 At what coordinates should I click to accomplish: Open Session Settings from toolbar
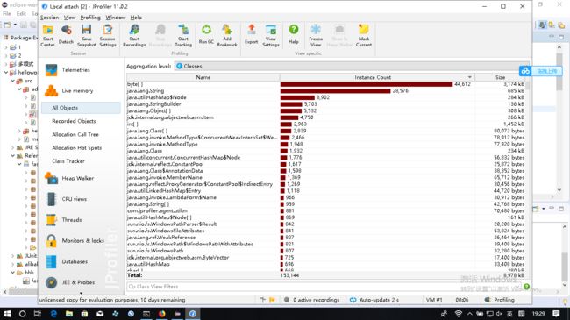(x=108, y=35)
